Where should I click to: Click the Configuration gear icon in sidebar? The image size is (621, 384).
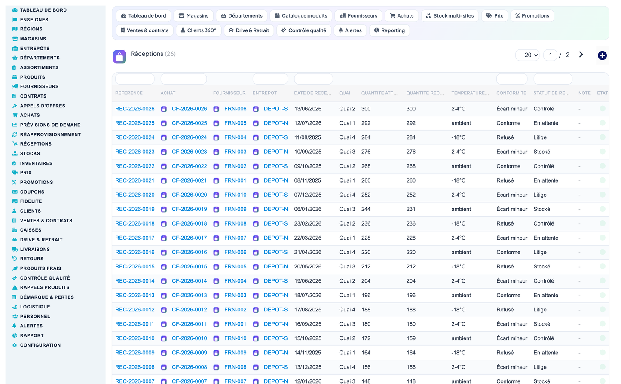[x=15, y=345]
